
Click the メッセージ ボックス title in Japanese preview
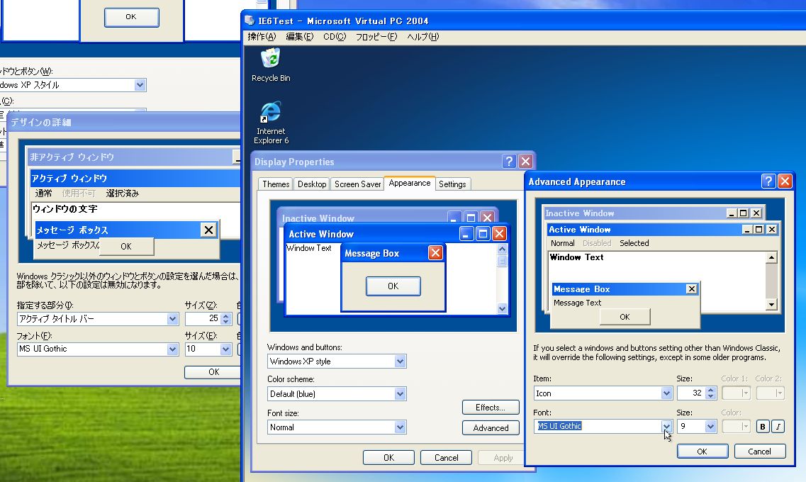point(72,230)
